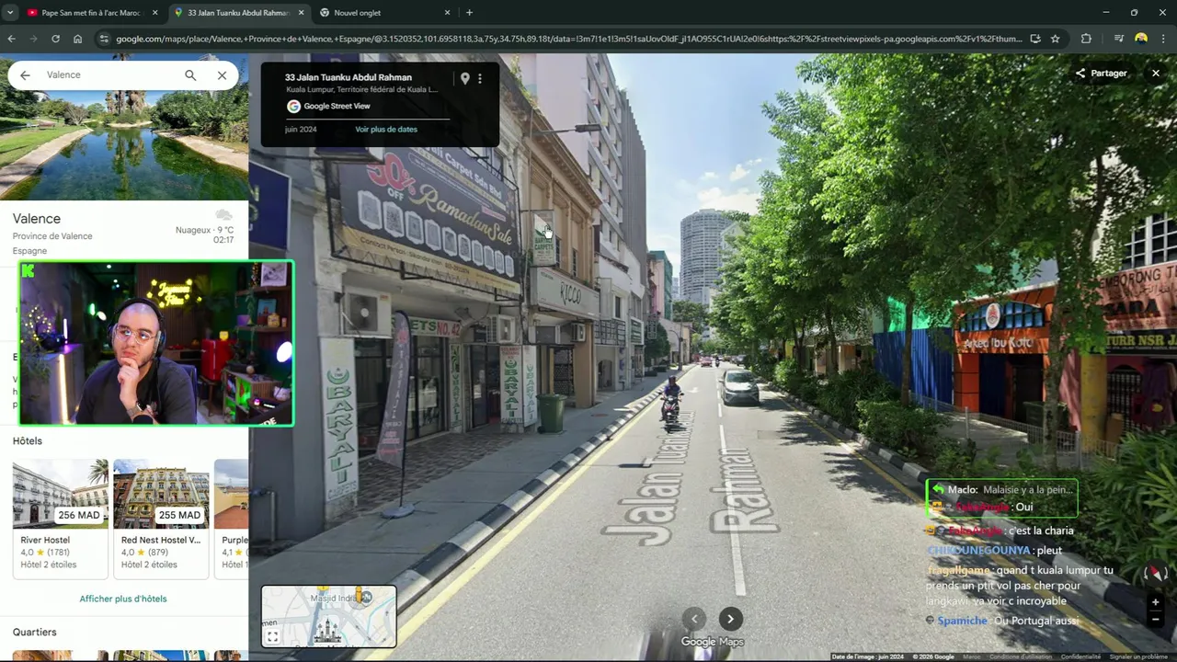
Task: Open the three-dot menu in Street View card
Action: (479, 79)
